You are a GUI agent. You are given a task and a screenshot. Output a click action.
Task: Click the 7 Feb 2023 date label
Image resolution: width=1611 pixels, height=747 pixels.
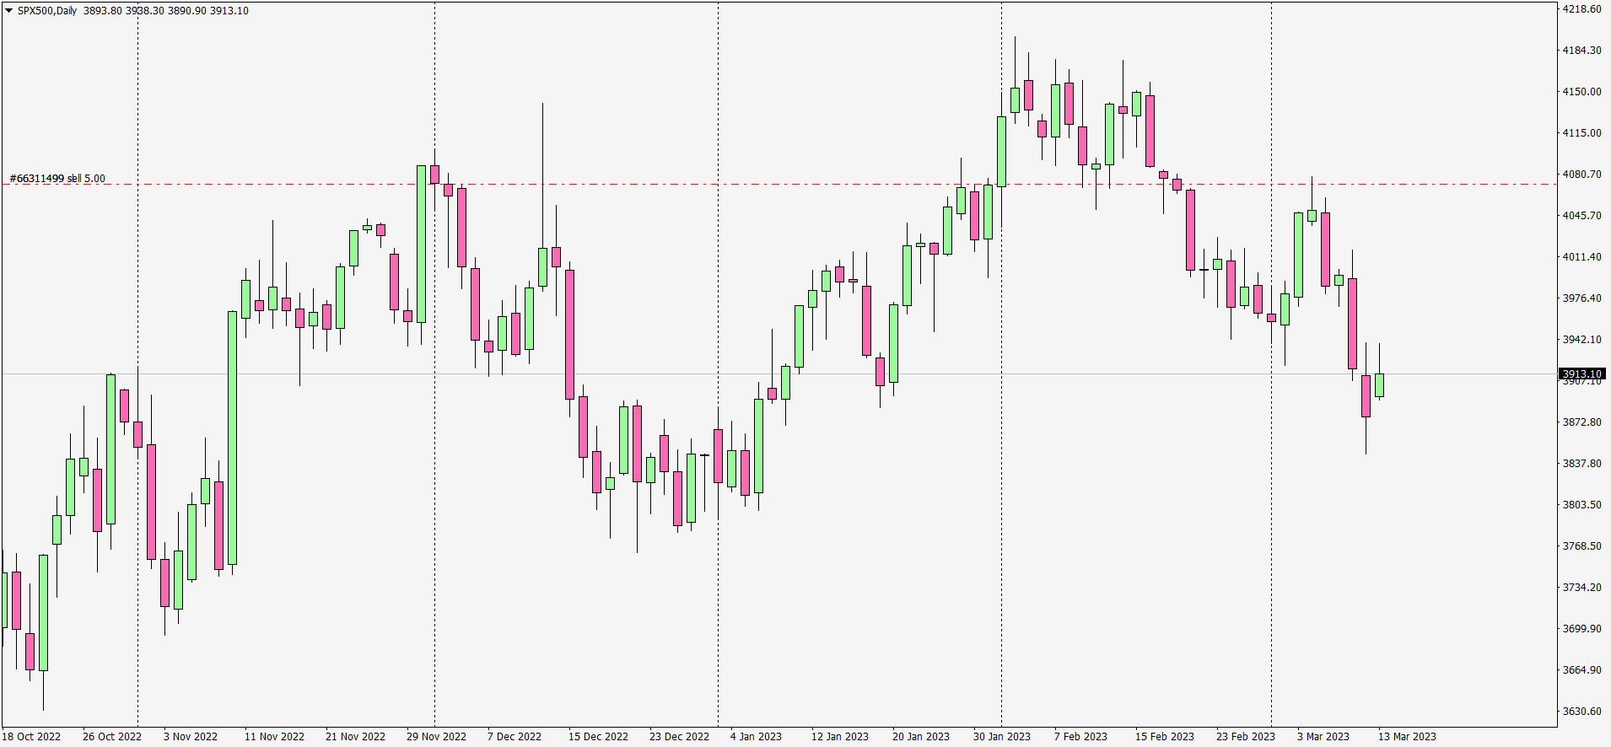(x=1080, y=737)
